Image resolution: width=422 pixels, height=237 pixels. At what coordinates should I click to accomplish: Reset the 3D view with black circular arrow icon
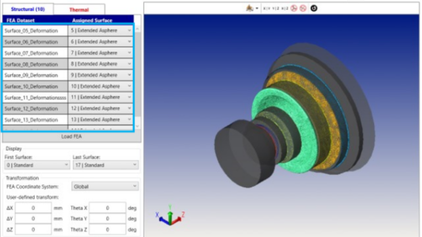[x=314, y=9]
